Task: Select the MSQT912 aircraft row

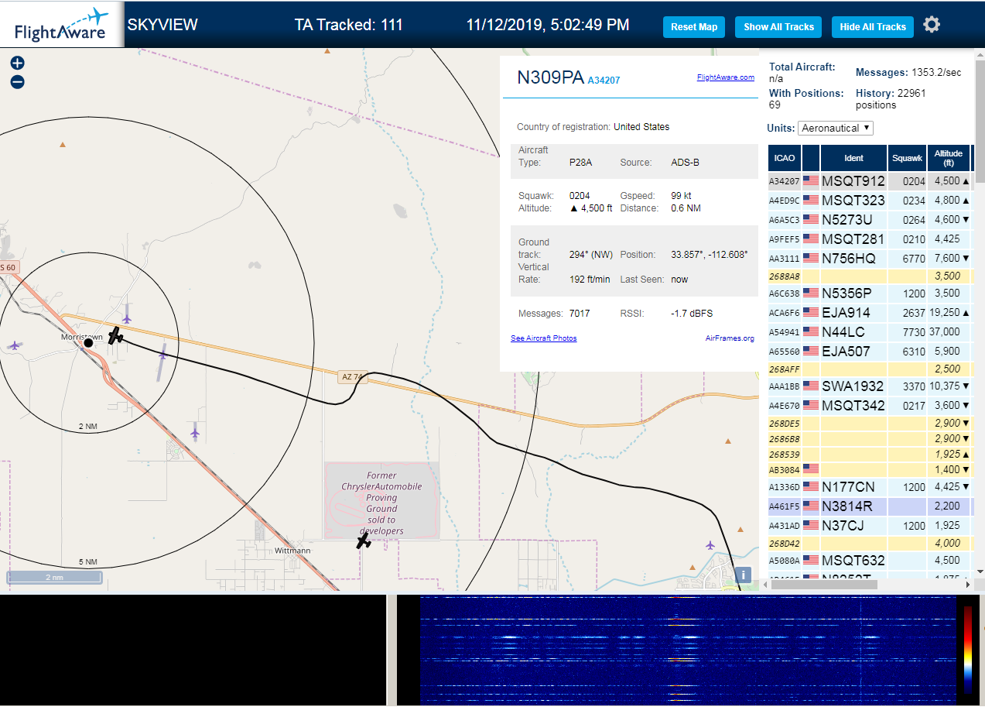Action: (870, 181)
